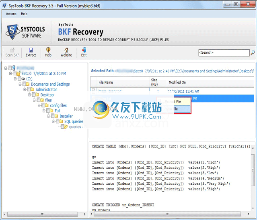
Task: Click the open queries folder icon
Action: [x=66, y=127]
